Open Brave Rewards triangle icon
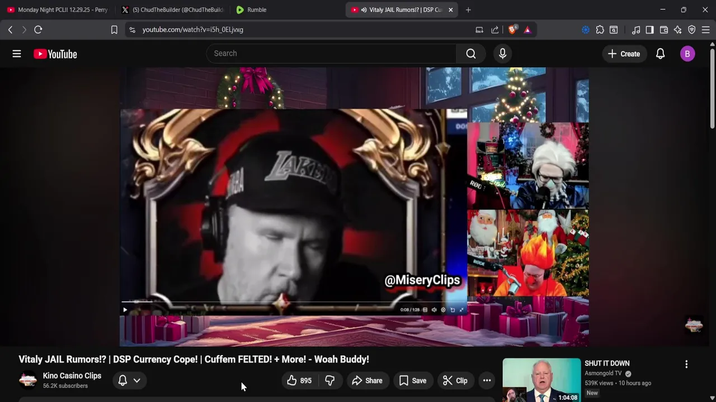This screenshot has width=716, height=402. (527, 30)
